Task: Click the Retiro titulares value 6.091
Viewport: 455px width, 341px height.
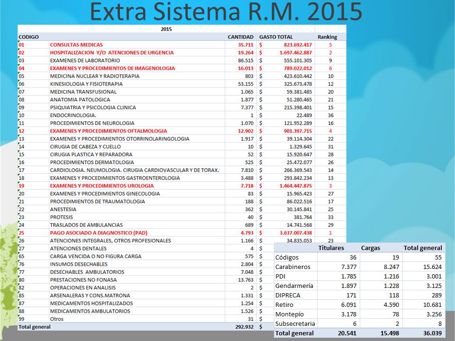Action: pyautogui.click(x=349, y=305)
